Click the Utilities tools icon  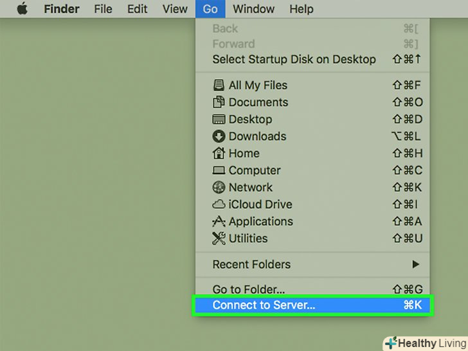coord(219,239)
